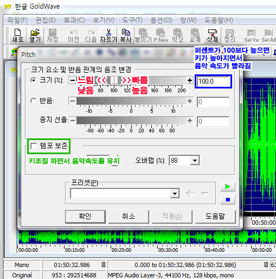Open the 오버랩 (%) dropdown
This screenshot has height=279, width=276.
point(195,160)
